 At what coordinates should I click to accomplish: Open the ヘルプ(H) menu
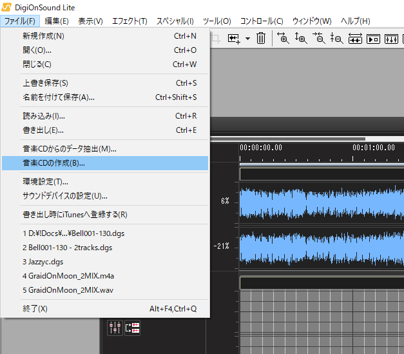pos(355,21)
